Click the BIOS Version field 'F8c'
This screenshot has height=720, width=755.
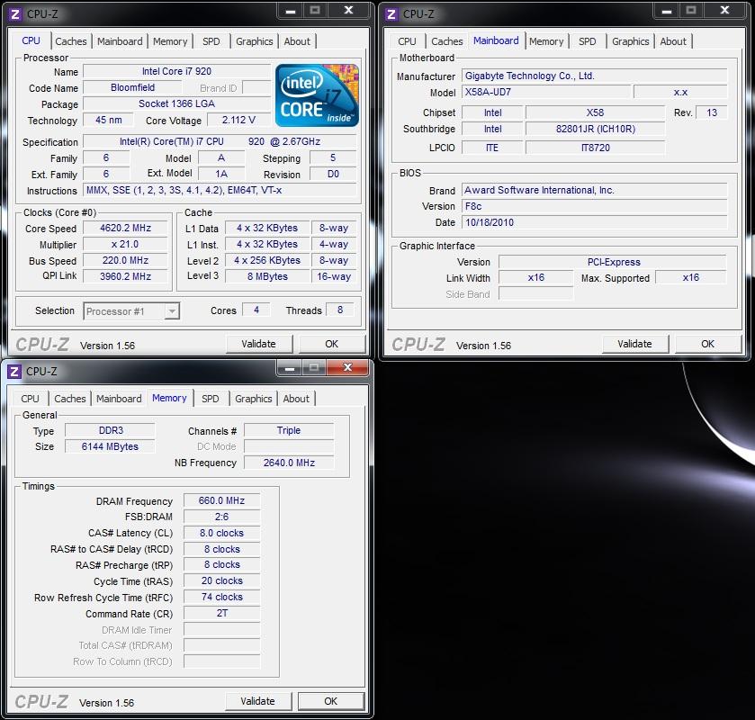595,206
